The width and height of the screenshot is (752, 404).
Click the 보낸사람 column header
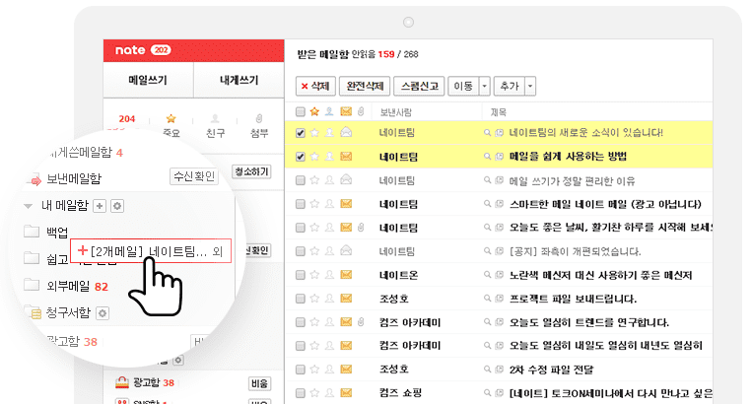coord(395,112)
